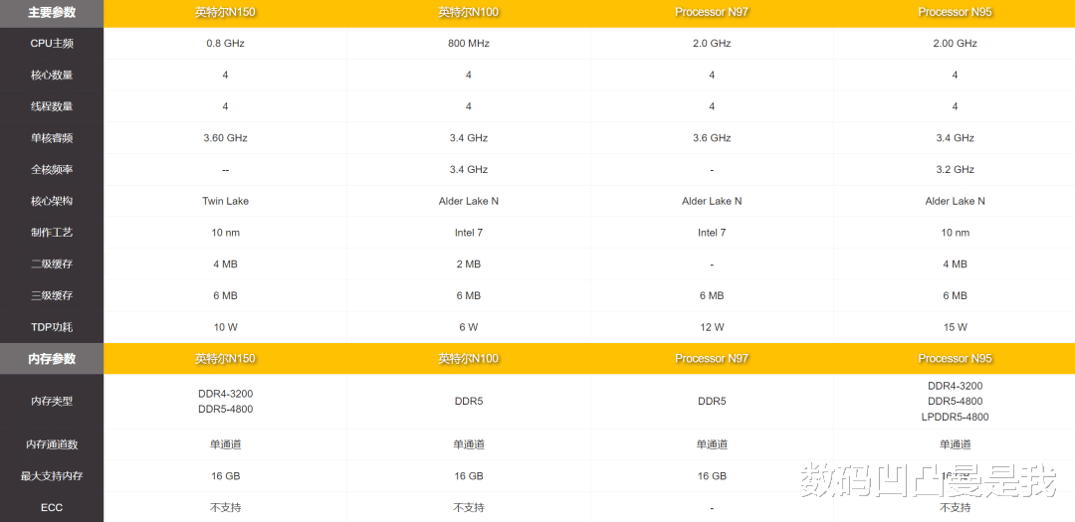
Task: Click the 15 W TDP cell
Action: pyautogui.click(x=955, y=327)
